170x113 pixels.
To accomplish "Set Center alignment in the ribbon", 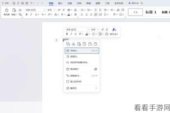I will pyautogui.click(x=86, y=14).
